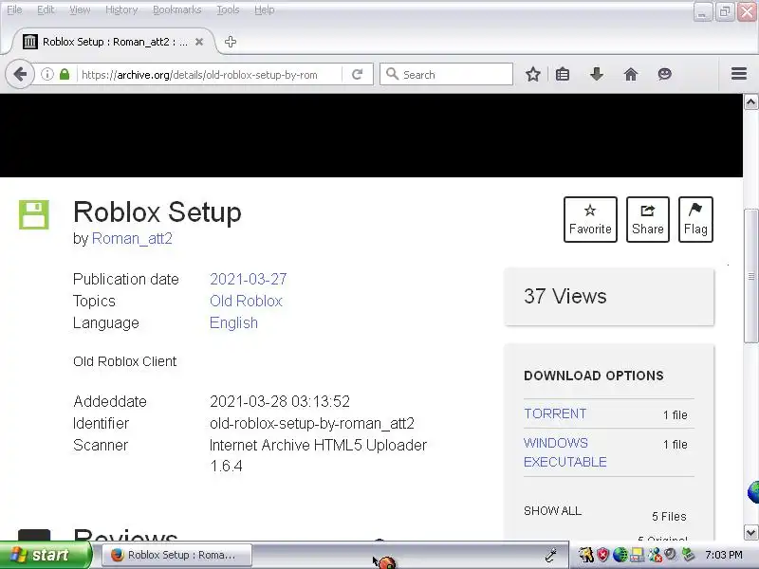Click the green secure padlock icon
The image size is (759, 569).
pyautogui.click(x=65, y=75)
